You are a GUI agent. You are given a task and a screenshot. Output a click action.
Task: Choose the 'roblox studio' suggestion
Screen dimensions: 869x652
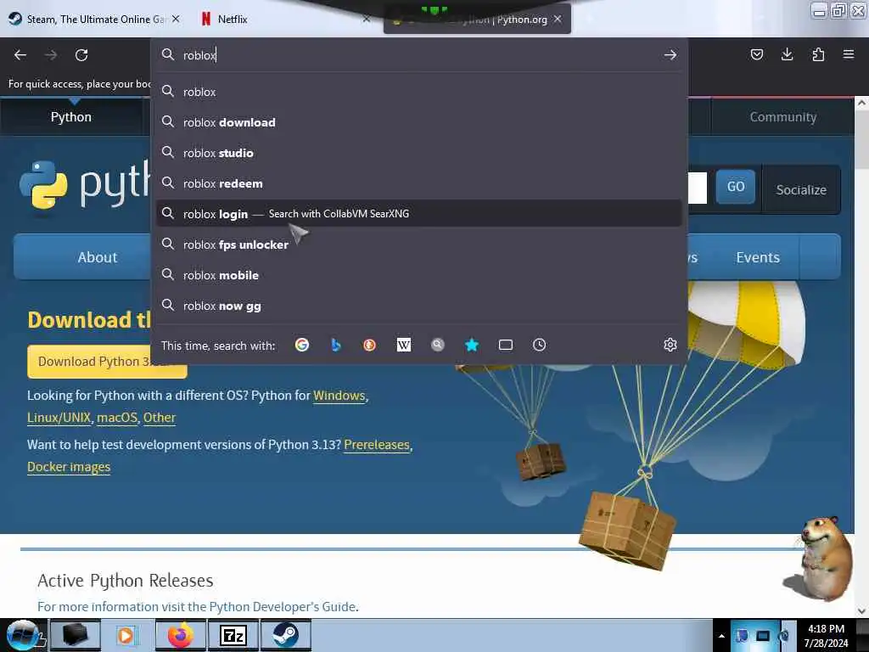pyautogui.click(x=419, y=153)
